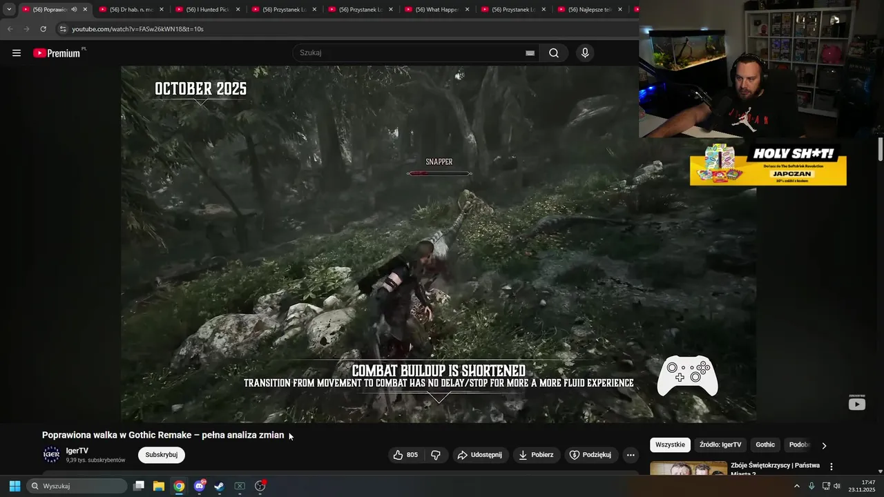
Task: Click the browser address bar URL
Action: coord(137,29)
